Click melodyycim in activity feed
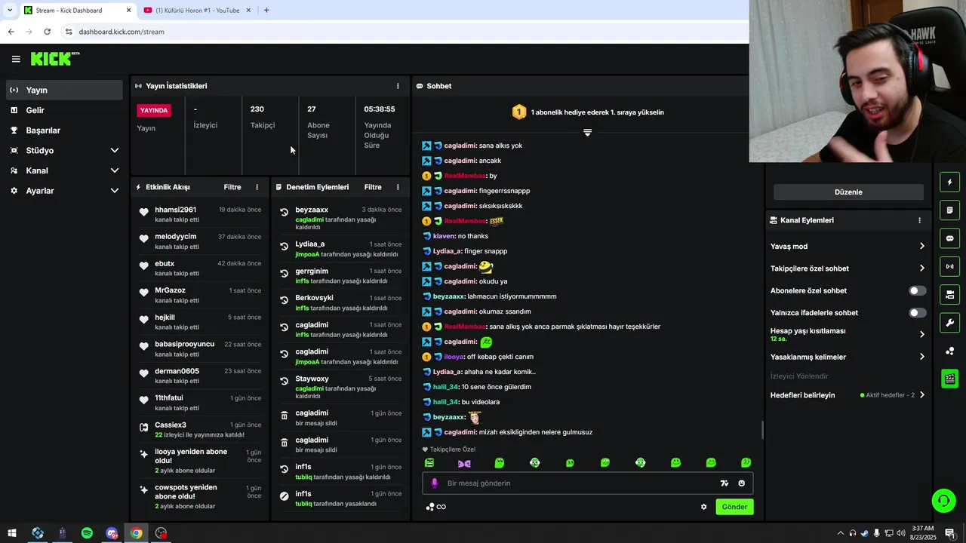This screenshot has width=966, height=543. coord(175,237)
